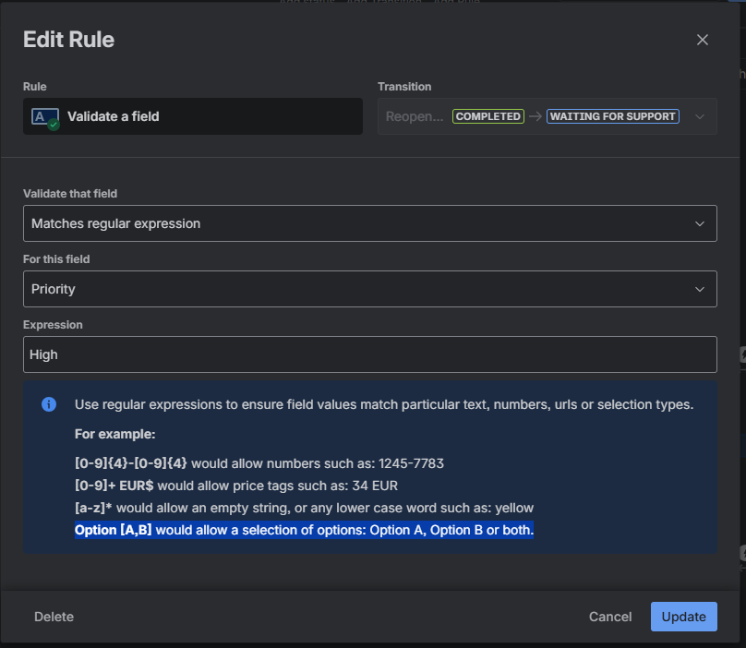Open the Matches regular expression dropdown
Screen dimensions: 746x648
pyautogui.click(x=369, y=223)
